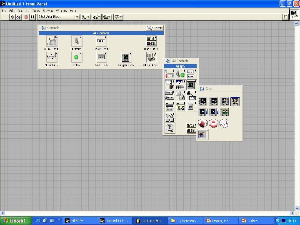Screen dimensions: 300x225
Task: Open Graph Controls subpalette house icon
Action: (203, 134)
